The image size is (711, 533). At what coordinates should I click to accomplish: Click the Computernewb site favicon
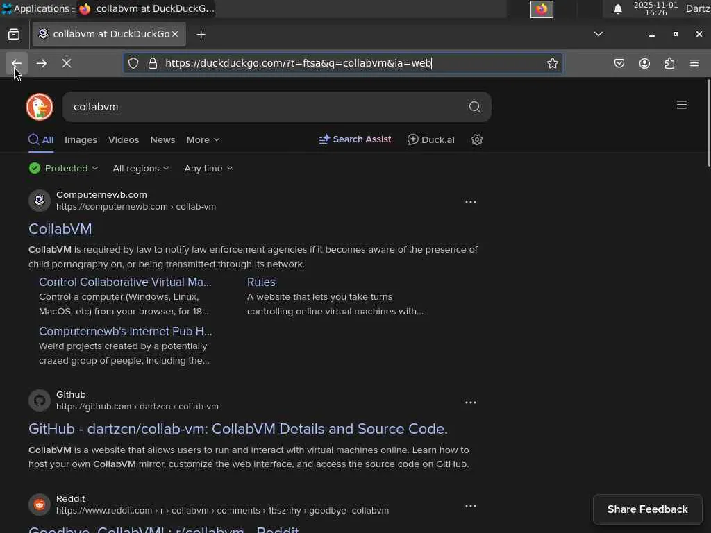(x=40, y=201)
